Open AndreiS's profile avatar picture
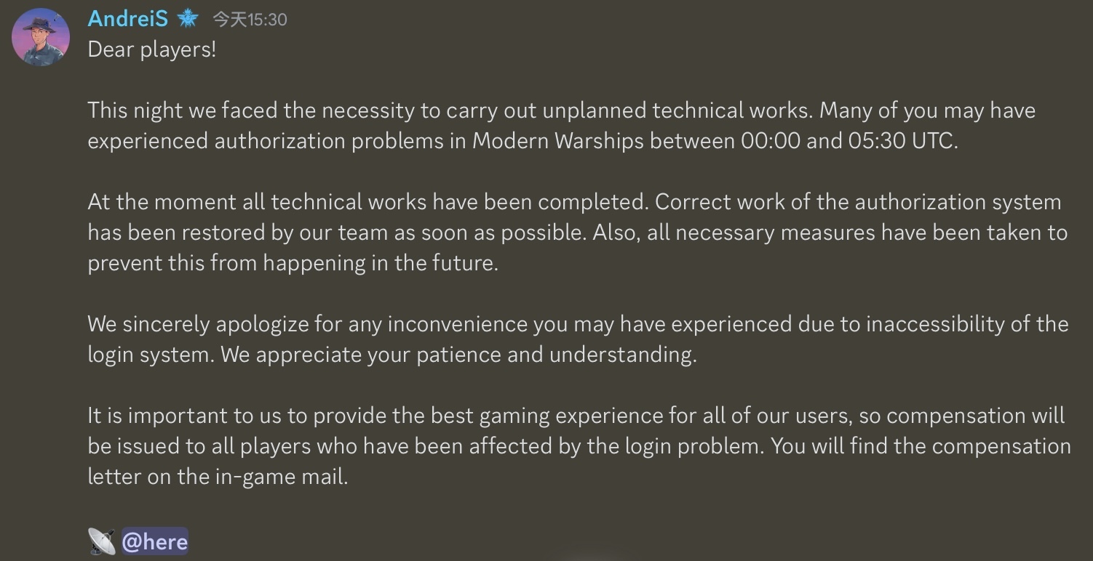The width and height of the screenshot is (1093, 561). pyautogui.click(x=41, y=37)
